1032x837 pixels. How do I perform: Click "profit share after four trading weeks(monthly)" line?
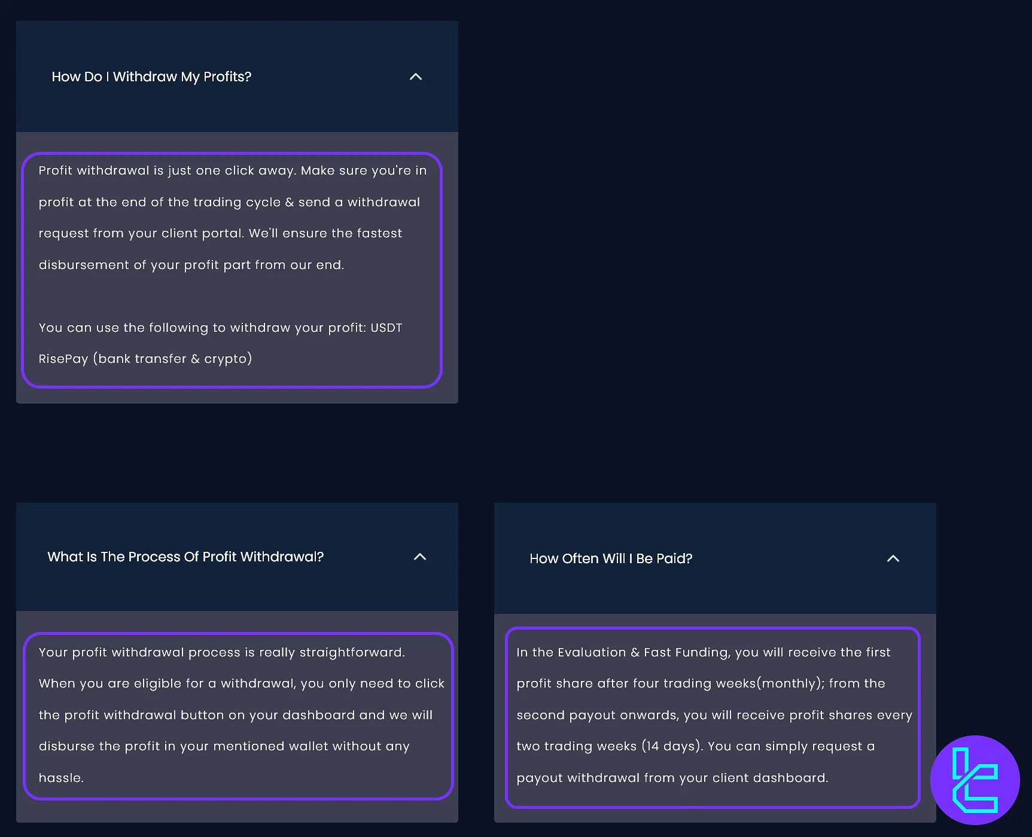701,683
